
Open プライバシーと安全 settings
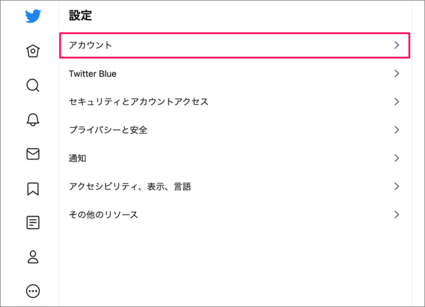[108, 130]
